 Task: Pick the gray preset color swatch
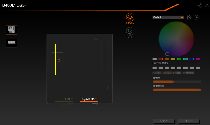tap(154, 59)
